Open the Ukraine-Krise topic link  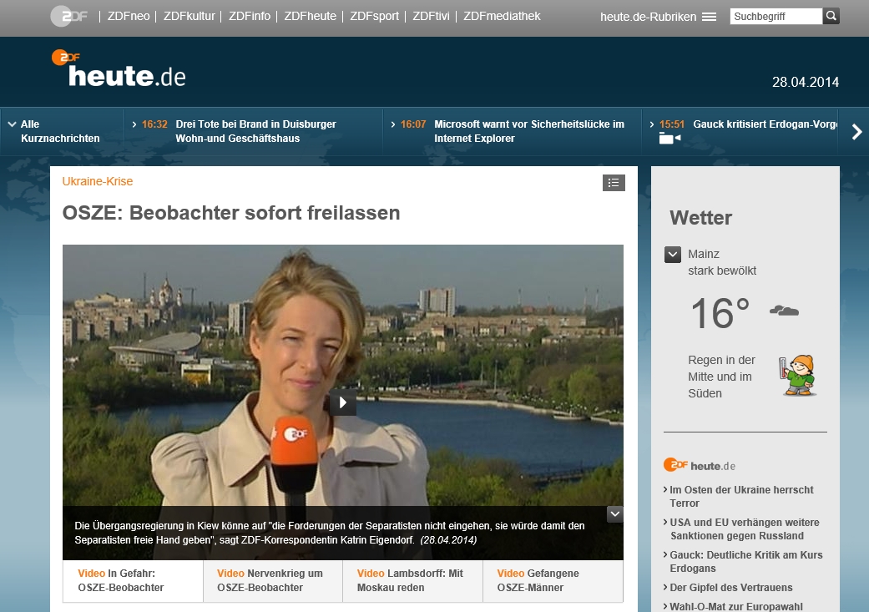98,181
